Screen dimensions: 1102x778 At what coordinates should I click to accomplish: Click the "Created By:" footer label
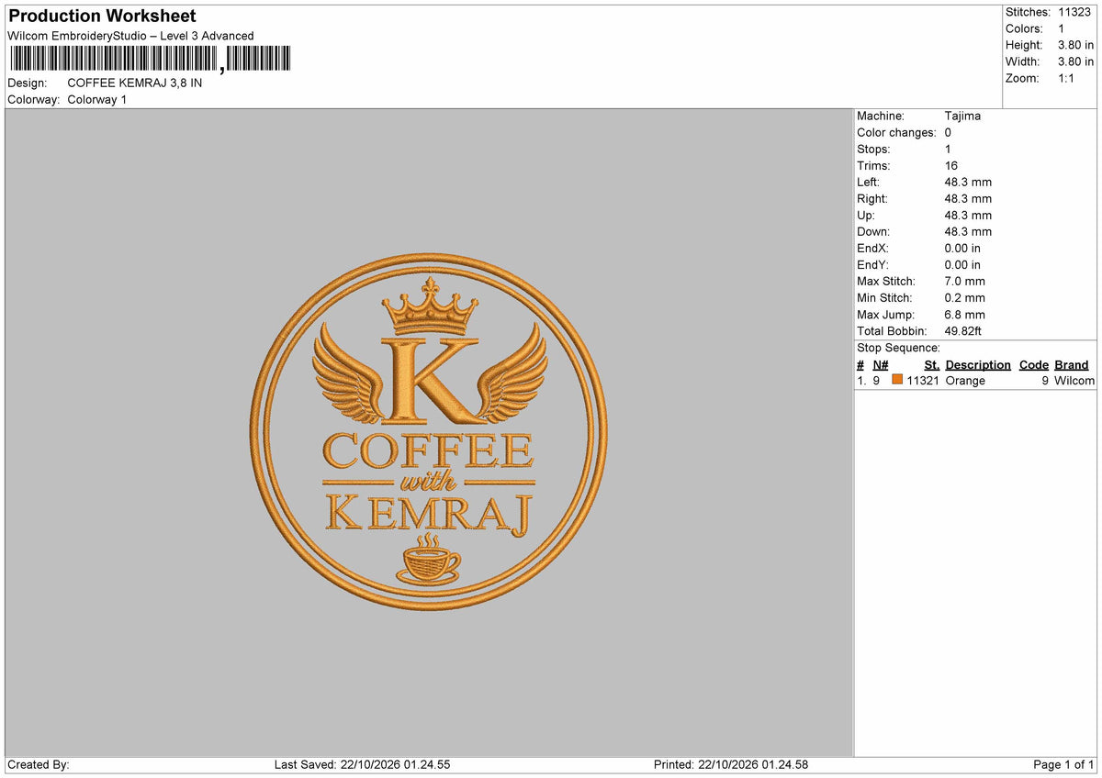point(39,764)
